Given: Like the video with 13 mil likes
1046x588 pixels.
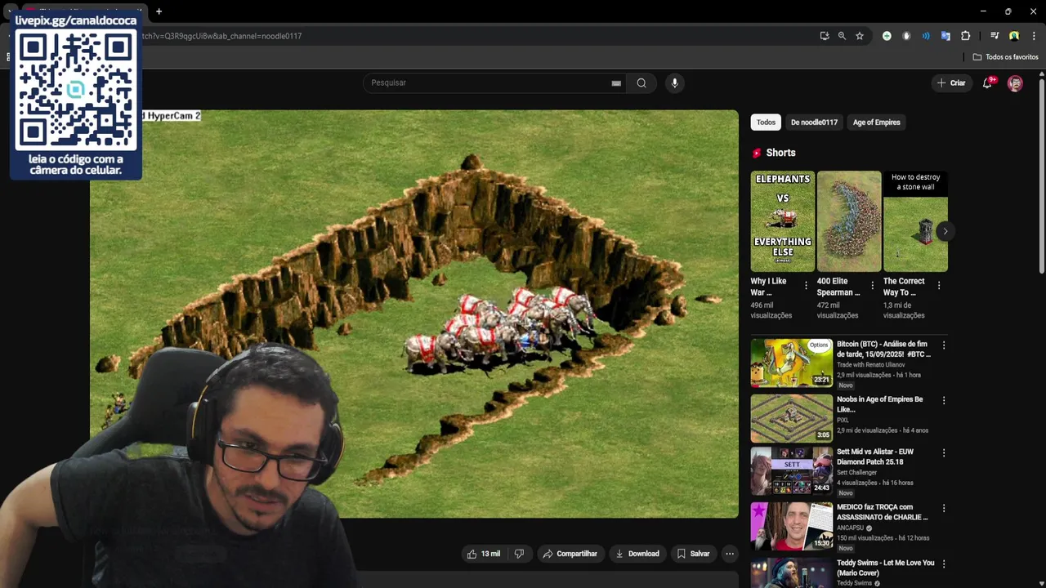Looking at the screenshot, I should pos(483,554).
